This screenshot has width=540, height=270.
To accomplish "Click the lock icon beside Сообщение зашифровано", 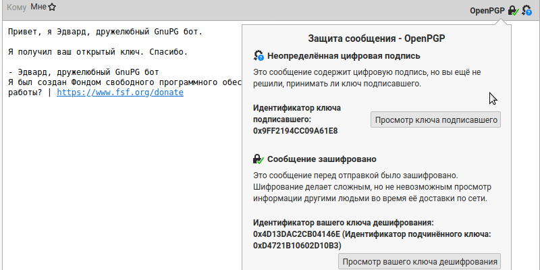I will [259, 159].
